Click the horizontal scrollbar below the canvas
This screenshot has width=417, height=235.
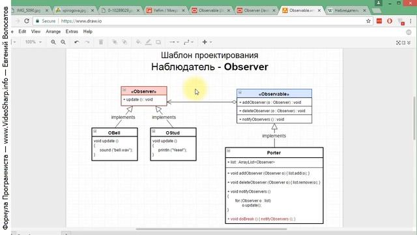tap(211, 229)
